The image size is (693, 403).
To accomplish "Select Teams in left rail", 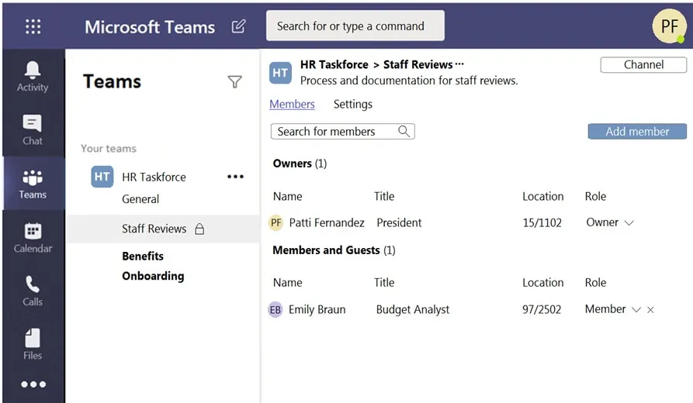I will point(33,184).
